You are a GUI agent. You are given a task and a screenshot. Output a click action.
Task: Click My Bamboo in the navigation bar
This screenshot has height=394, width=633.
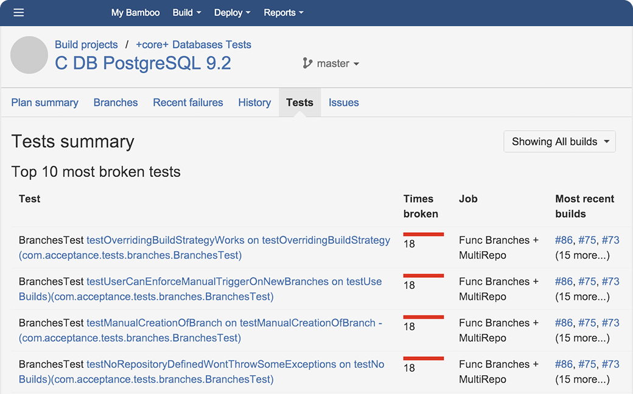[x=135, y=12]
